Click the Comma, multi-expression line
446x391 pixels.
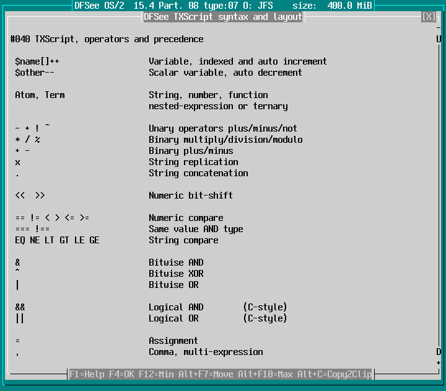[206, 352]
